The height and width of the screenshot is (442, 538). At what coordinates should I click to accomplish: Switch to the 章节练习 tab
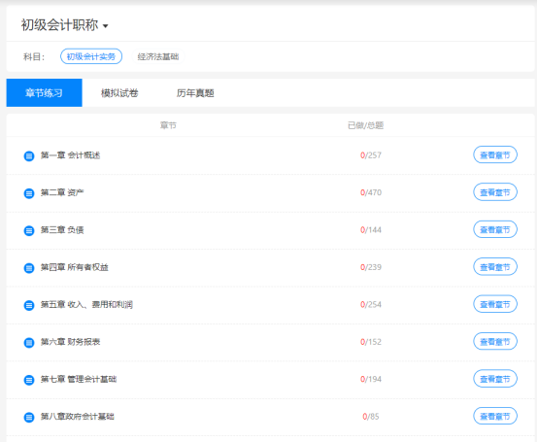45,93
